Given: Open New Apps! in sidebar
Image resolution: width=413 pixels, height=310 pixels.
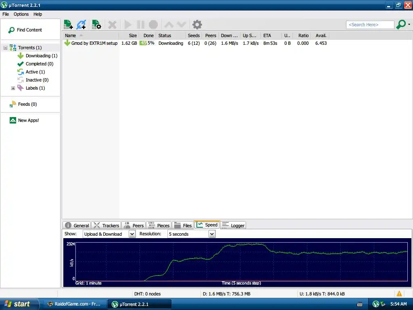Looking at the screenshot, I should (24, 120).
